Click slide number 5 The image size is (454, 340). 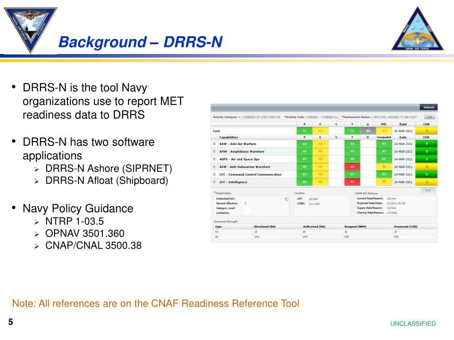tap(11, 322)
